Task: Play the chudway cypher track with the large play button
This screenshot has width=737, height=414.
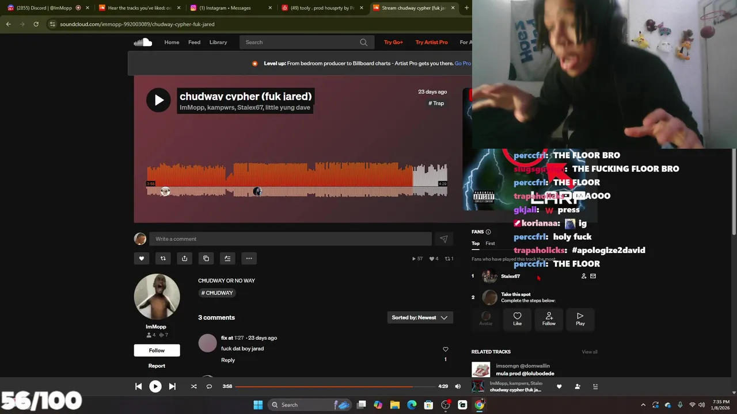Action: pos(158,100)
